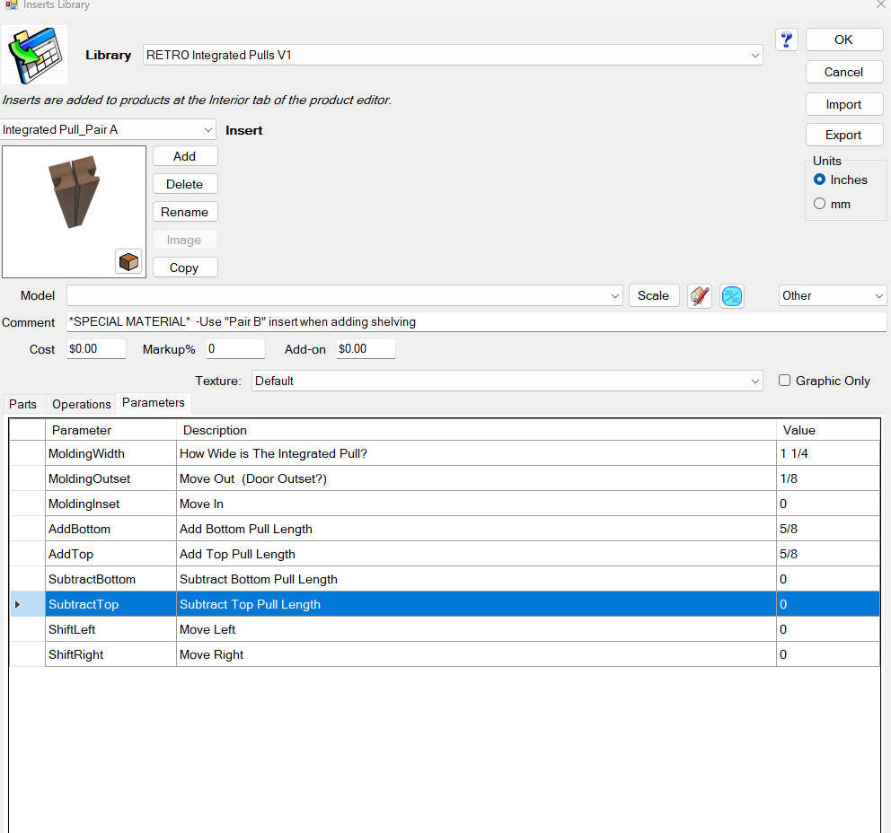The height and width of the screenshot is (833, 891).
Task: Click the Scale button
Action: [x=654, y=295]
